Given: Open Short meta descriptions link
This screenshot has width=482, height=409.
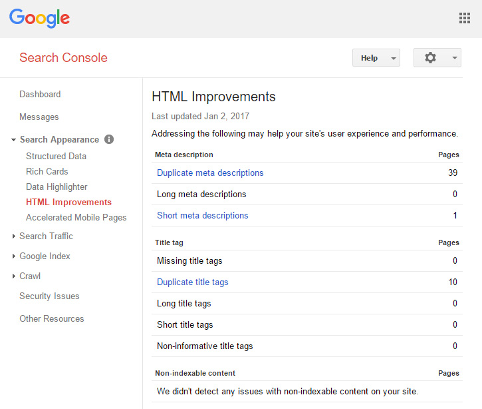Looking at the screenshot, I should tap(203, 215).
